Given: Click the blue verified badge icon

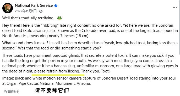Looking at the screenshot, I should (x=56, y=5).
